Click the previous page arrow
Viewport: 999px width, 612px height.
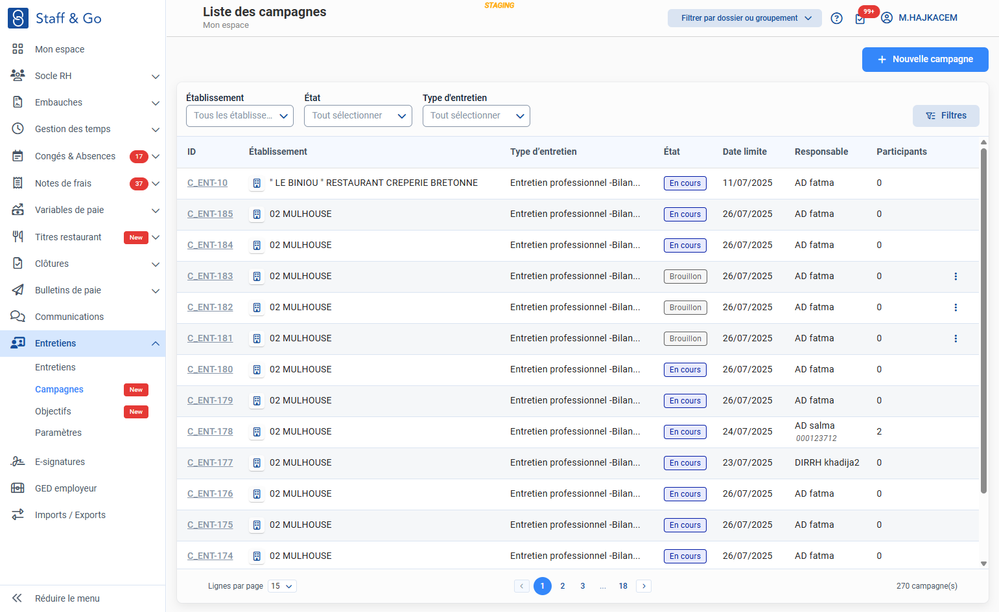point(522,586)
